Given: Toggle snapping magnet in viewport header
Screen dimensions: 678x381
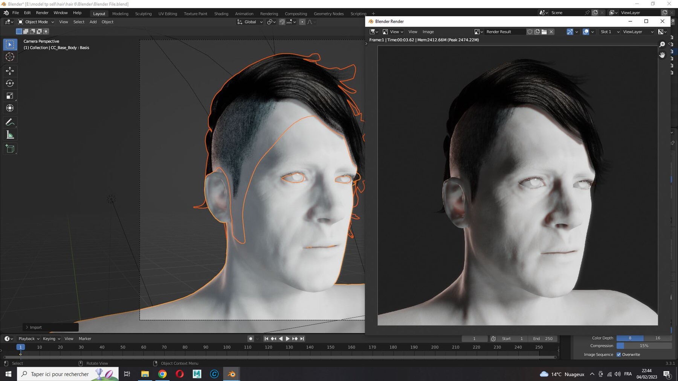Looking at the screenshot, I should (282, 22).
